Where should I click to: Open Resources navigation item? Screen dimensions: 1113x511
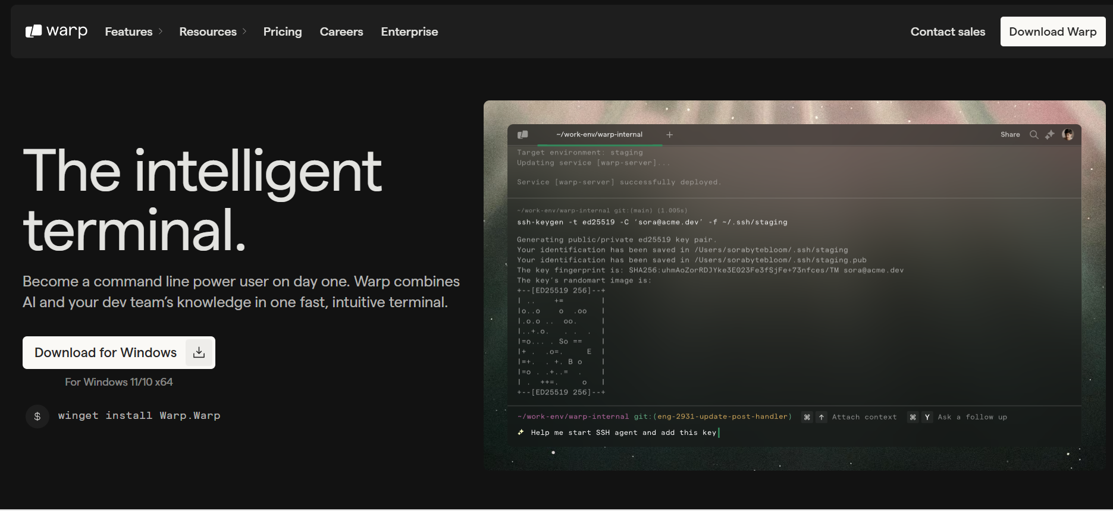click(x=208, y=31)
